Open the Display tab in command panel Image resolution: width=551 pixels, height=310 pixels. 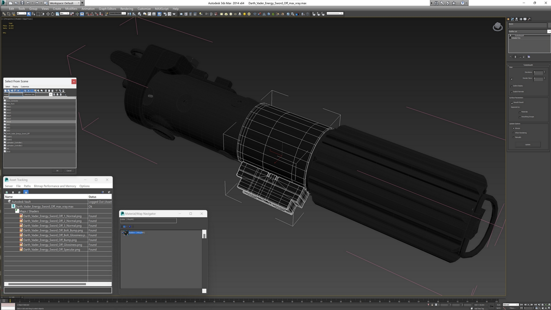(525, 19)
